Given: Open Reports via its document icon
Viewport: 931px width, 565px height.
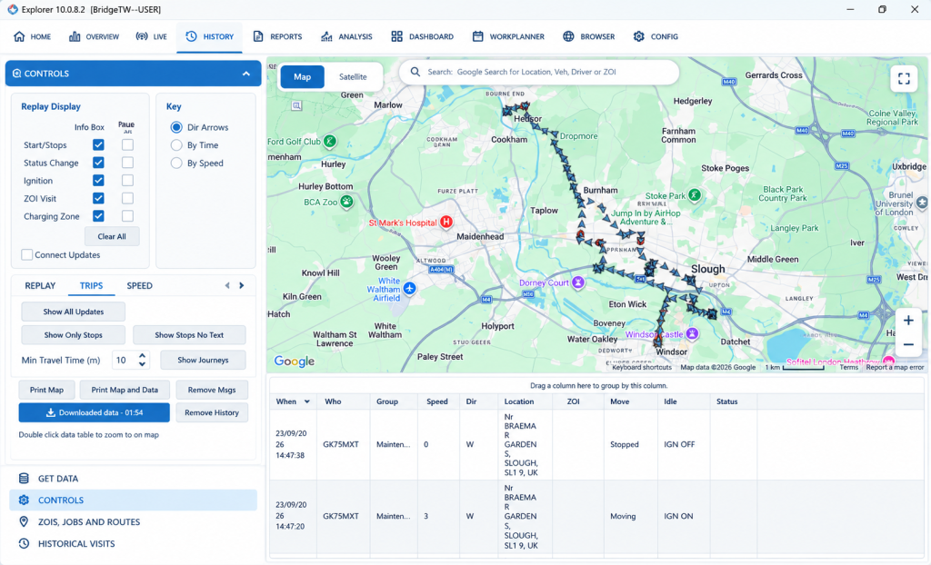Looking at the screenshot, I should click(258, 36).
